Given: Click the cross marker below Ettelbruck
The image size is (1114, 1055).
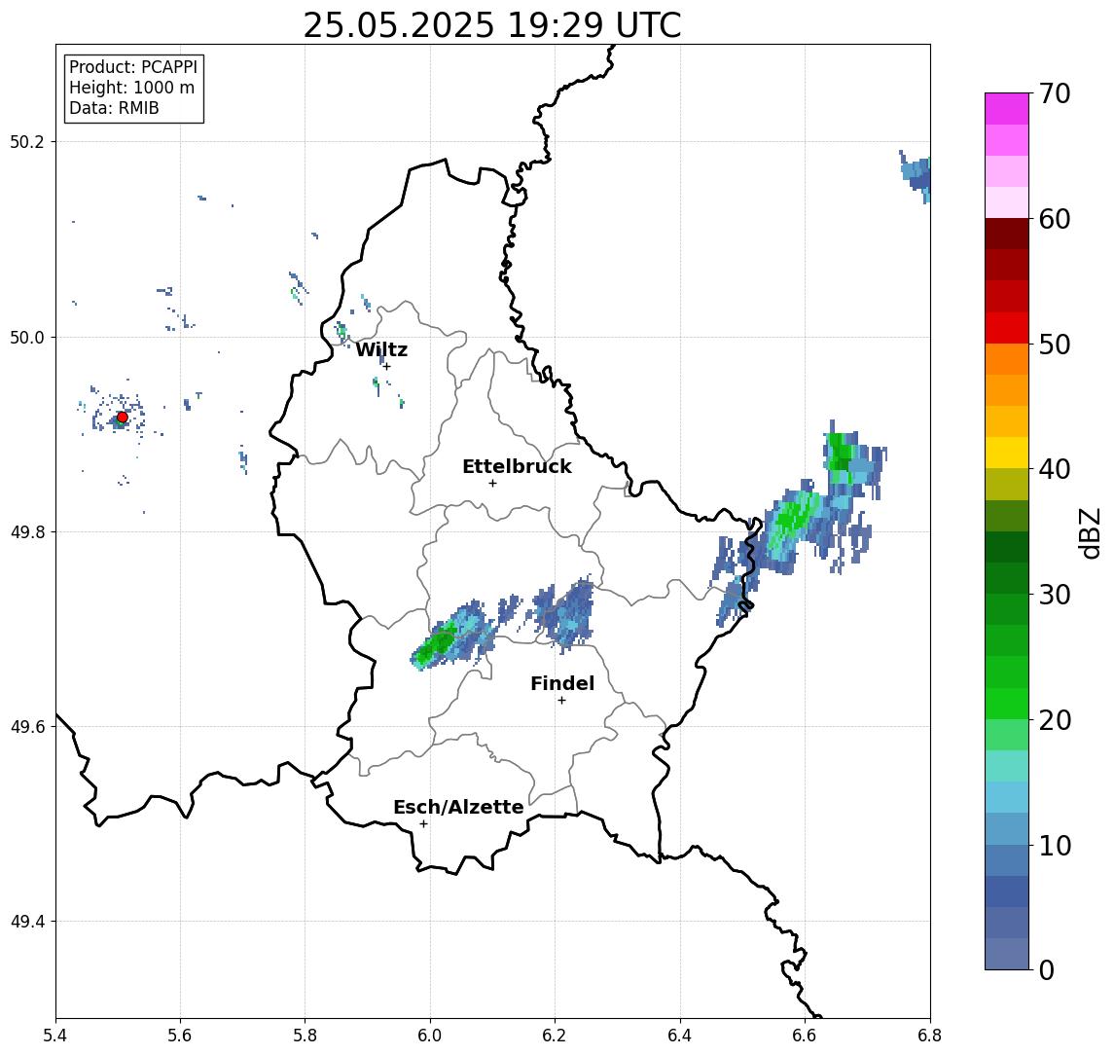Looking at the screenshot, I should click(492, 484).
